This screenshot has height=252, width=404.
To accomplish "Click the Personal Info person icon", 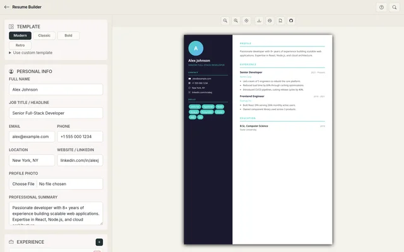I will tap(11, 71).
